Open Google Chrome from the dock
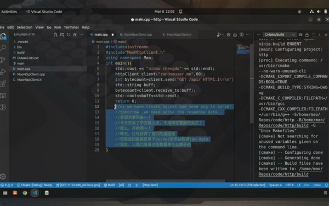The image size is (329, 206). pyautogui.click(x=25, y=193)
